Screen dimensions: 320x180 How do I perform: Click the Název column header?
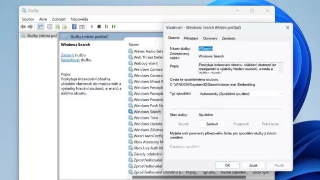134,45
